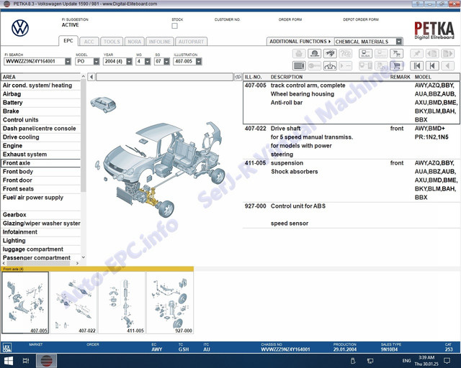Click the dark display panel icon
This screenshot has height=368, width=461.
pyautogui.click(x=299, y=65)
